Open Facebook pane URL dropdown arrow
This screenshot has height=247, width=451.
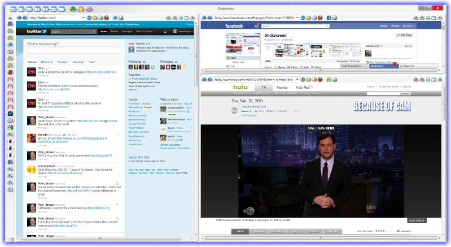(x=297, y=18)
